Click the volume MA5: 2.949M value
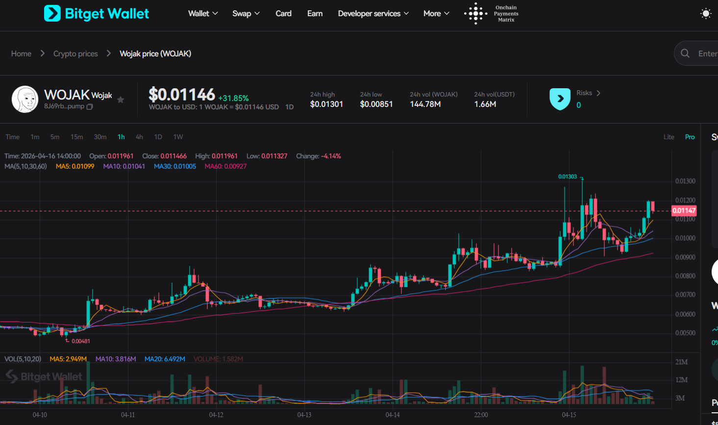718x425 pixels. tap(68, 359)
